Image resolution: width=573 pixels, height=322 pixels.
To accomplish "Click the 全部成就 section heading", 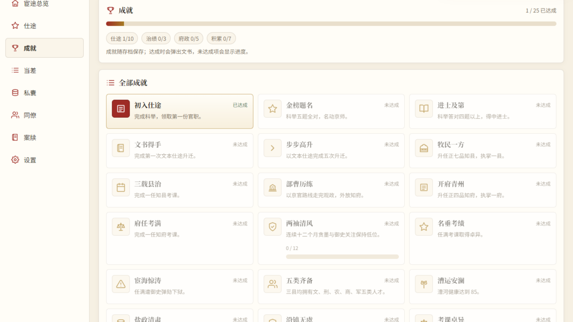I will 133,83.
